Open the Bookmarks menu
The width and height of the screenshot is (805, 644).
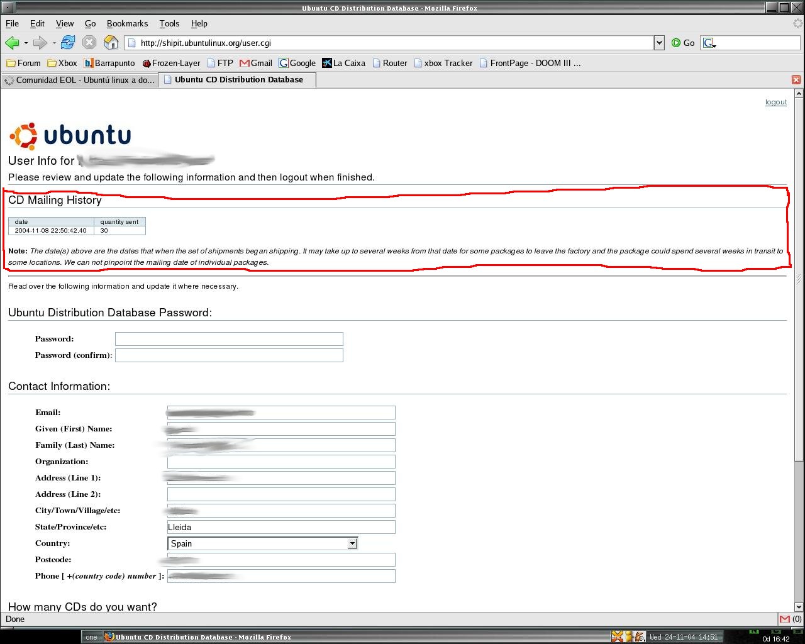[127, 23]
